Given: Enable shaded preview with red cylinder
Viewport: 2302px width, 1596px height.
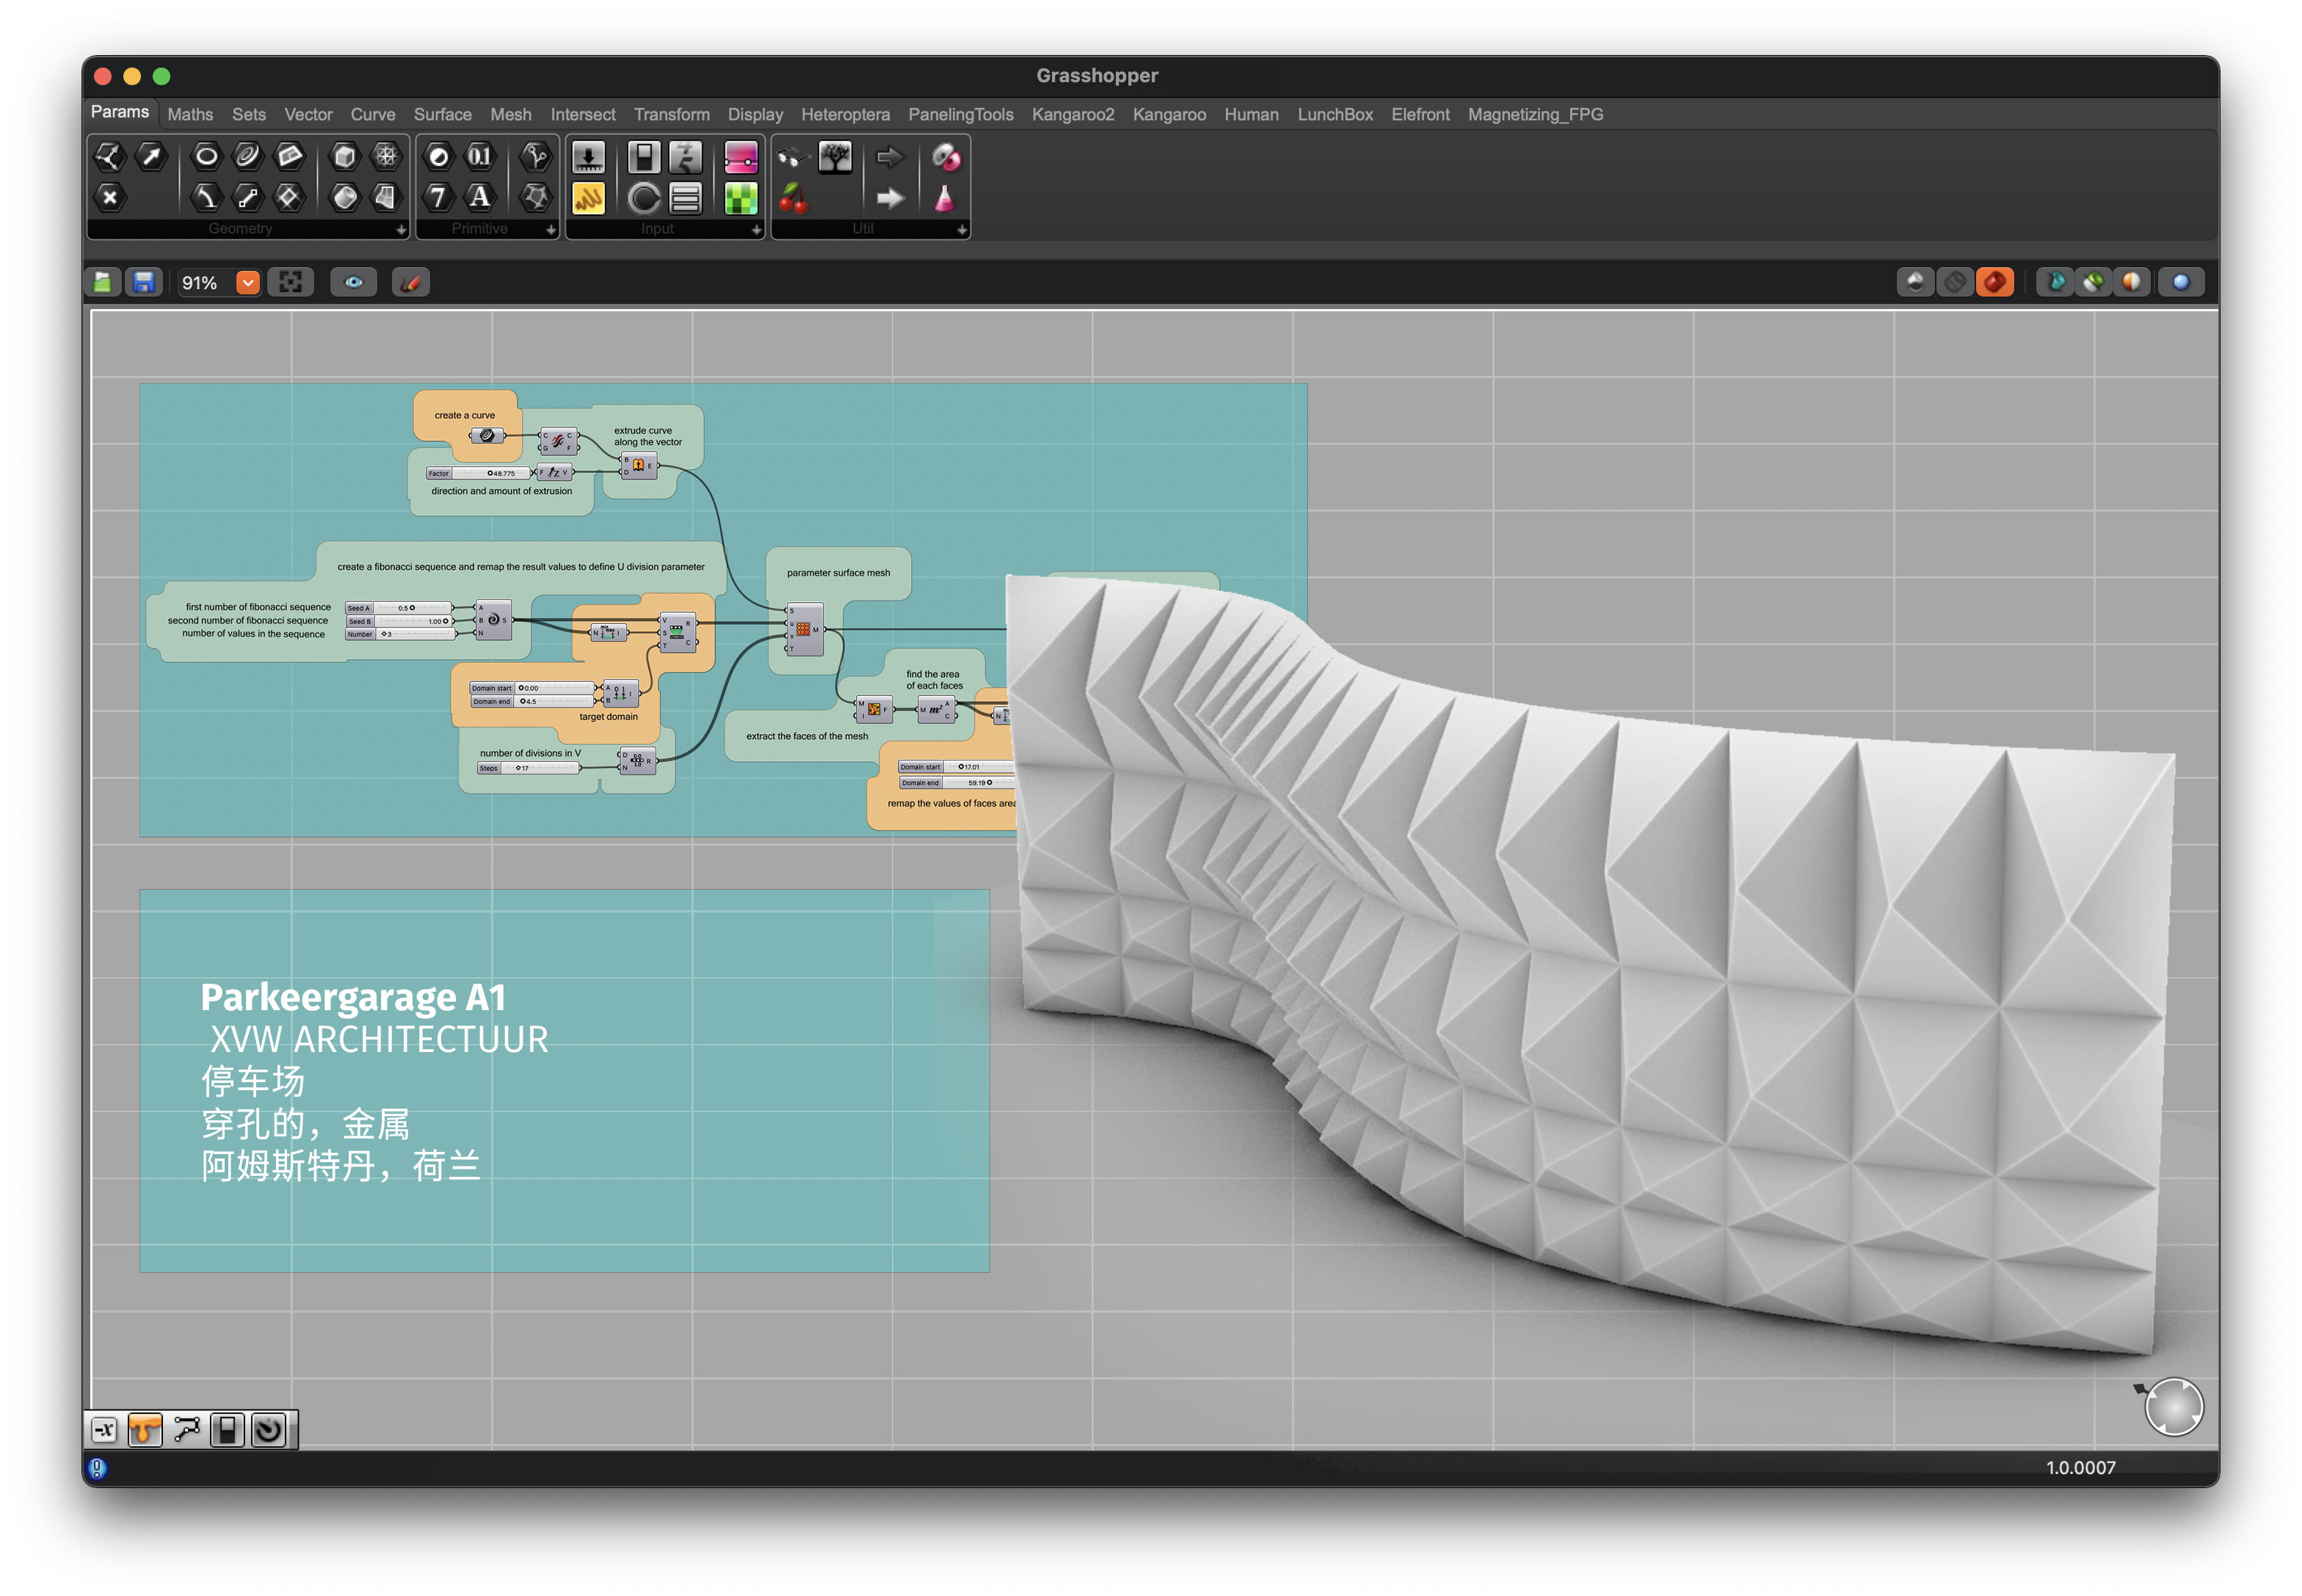Looking at the screenshot, I should click(1995, 283).
